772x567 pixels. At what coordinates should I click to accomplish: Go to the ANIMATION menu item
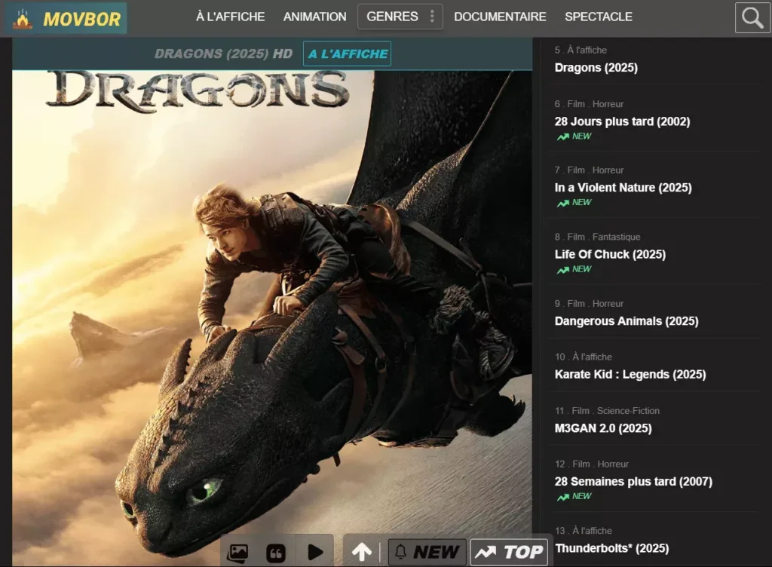(x=314, y=17)
